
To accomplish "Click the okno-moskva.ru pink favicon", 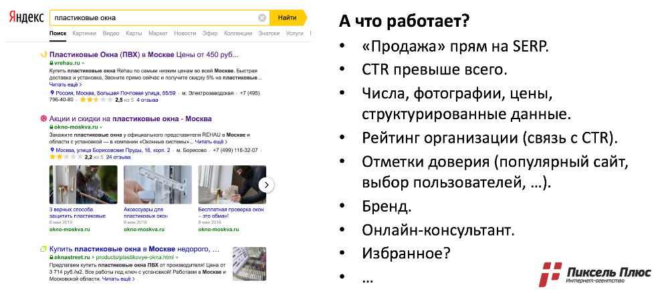I will pos(43,119).
